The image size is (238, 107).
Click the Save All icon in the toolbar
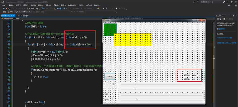[x=60, y=9]
